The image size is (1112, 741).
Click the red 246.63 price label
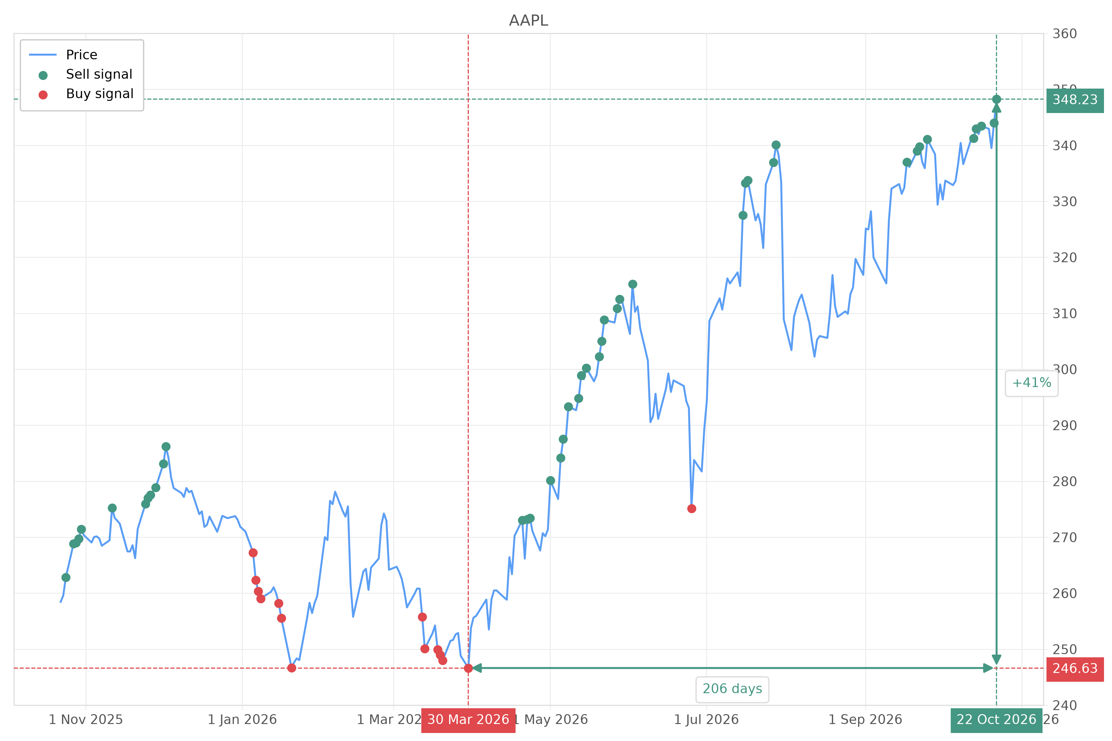tap(1075, 669)
